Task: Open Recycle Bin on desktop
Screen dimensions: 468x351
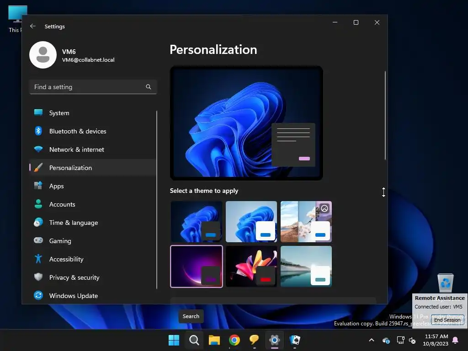Action: point(445,282)
